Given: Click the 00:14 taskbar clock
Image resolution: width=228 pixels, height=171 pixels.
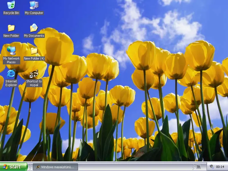Looking at the screenshot, I should pos(220,167).
